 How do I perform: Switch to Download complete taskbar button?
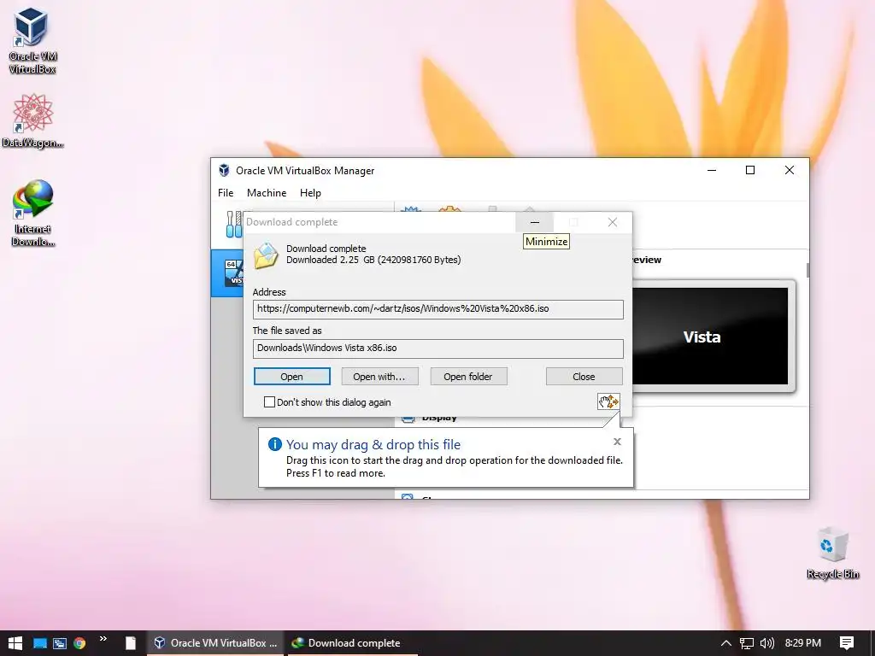pyautogui.click(x=353, y=643)
